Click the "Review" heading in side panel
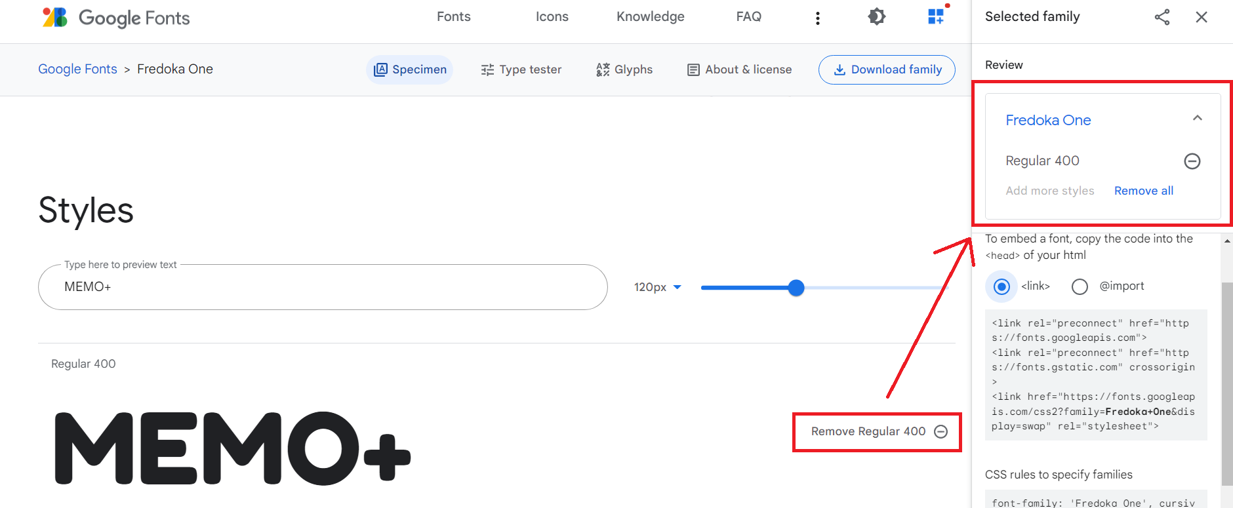 point(1004,65)
